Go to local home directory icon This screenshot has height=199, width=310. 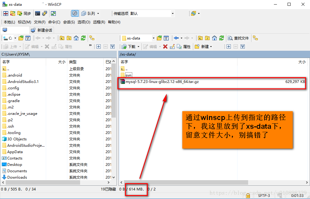pos(76,38)
